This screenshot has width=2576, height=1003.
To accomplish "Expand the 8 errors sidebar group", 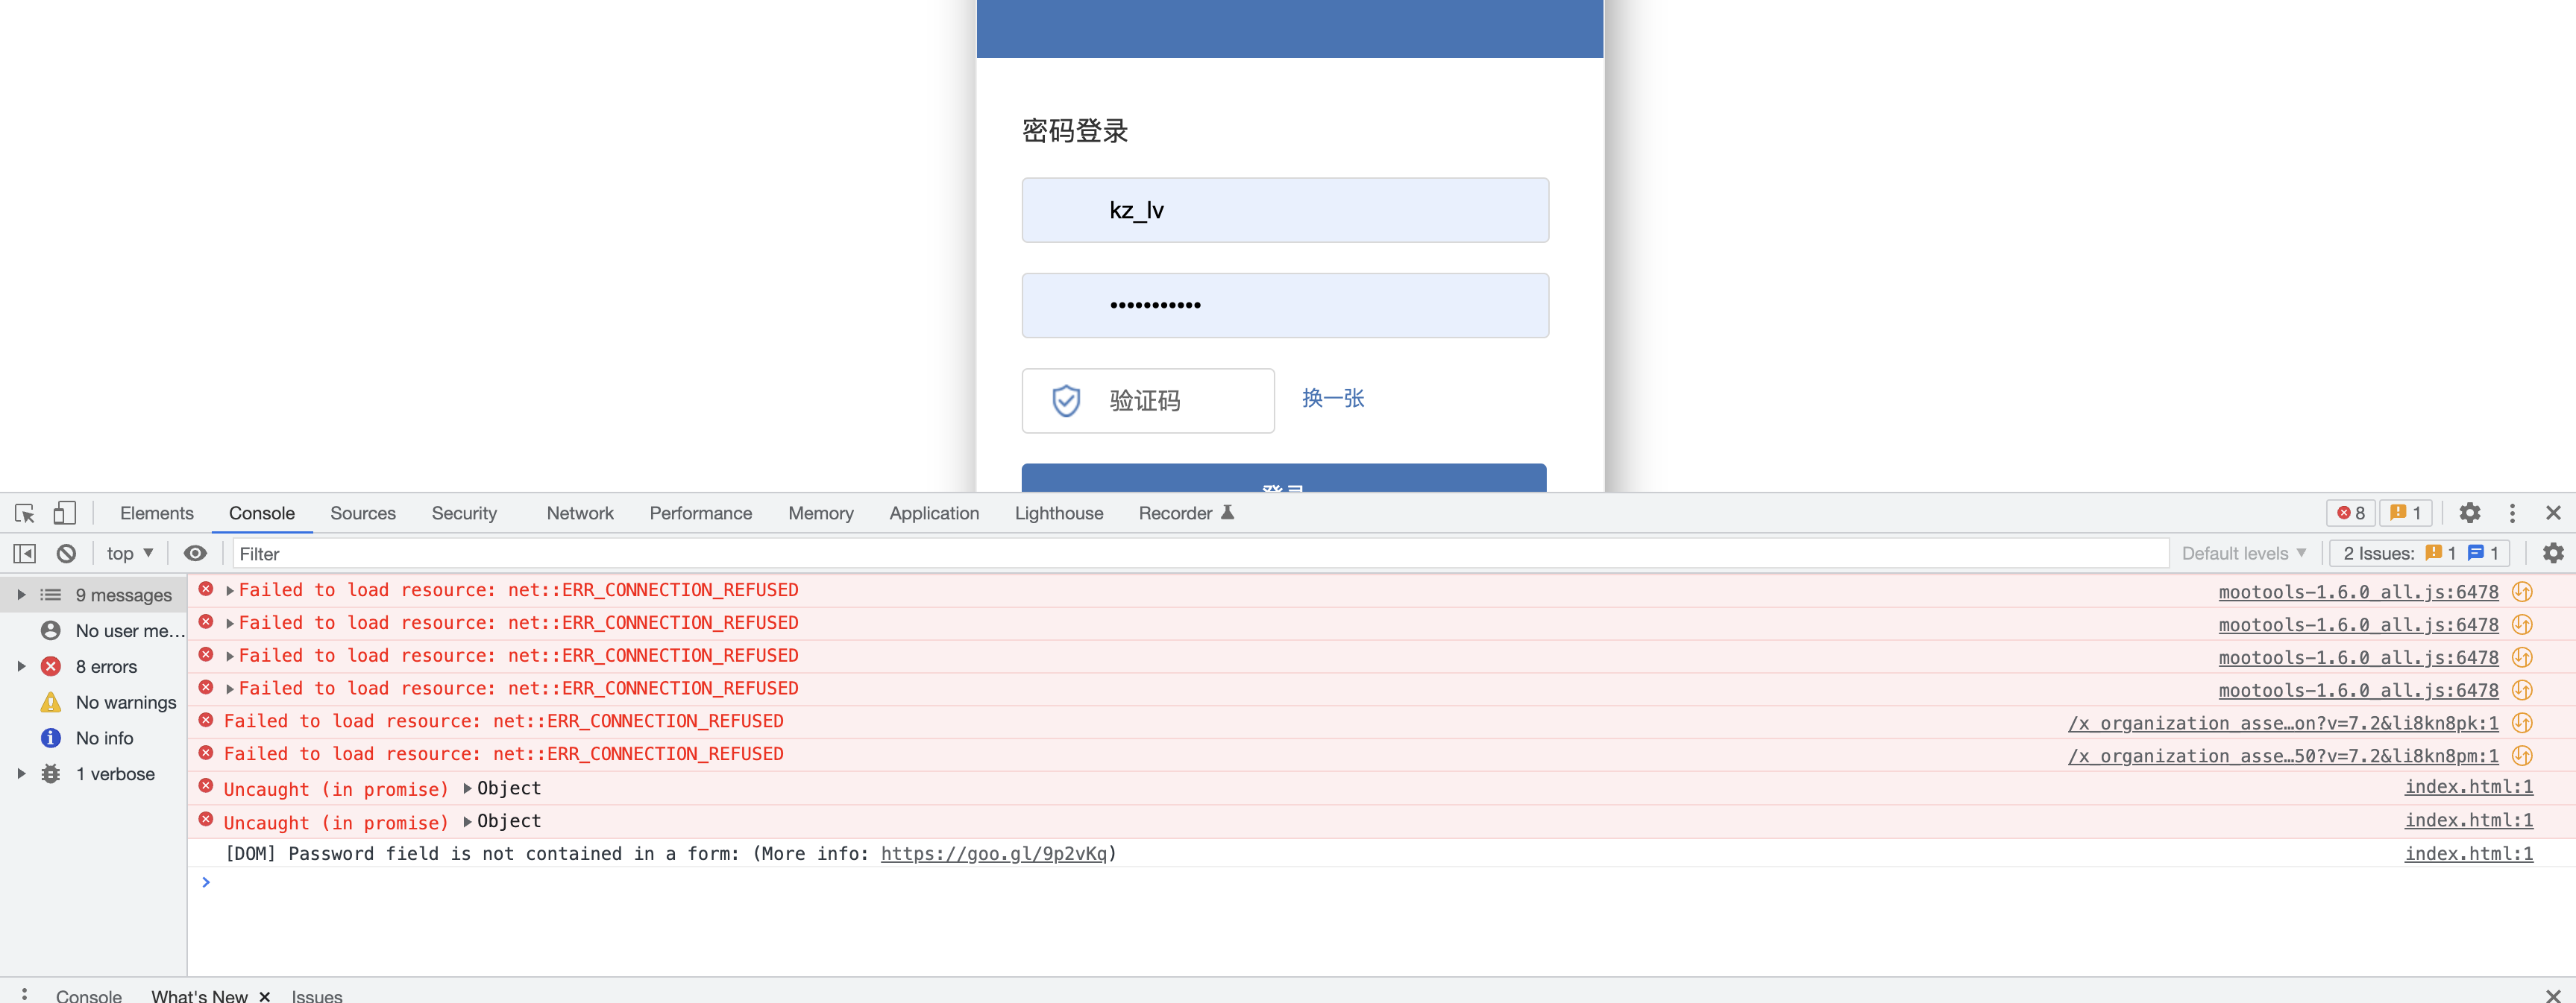I will click(x=21, y=666).
